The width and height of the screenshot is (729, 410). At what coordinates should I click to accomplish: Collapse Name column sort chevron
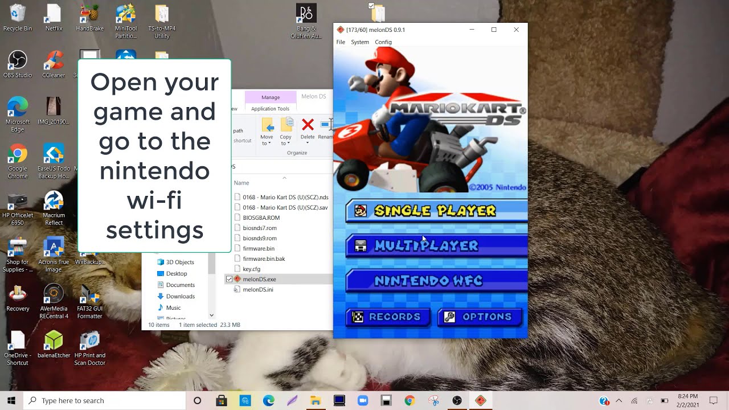click(284, 178)
